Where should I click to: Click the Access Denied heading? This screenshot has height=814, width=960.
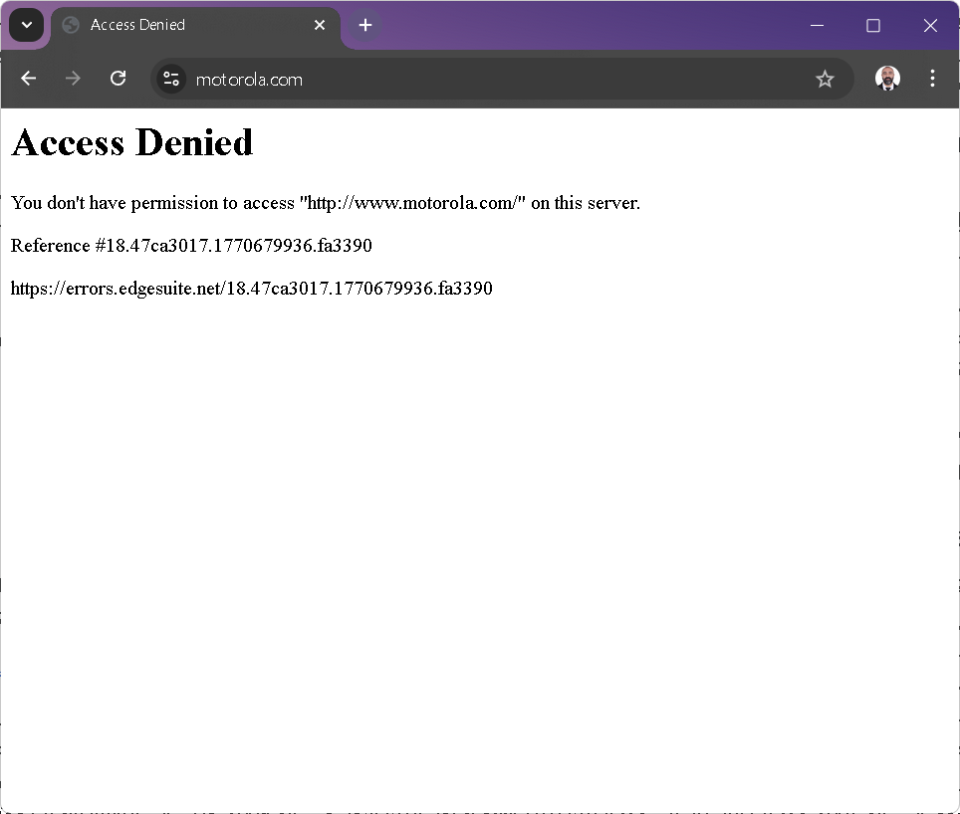[132, 143]
